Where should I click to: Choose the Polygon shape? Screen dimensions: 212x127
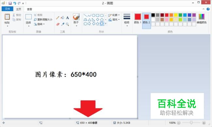[x=85, y=20]
